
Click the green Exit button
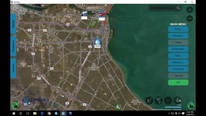178,82
